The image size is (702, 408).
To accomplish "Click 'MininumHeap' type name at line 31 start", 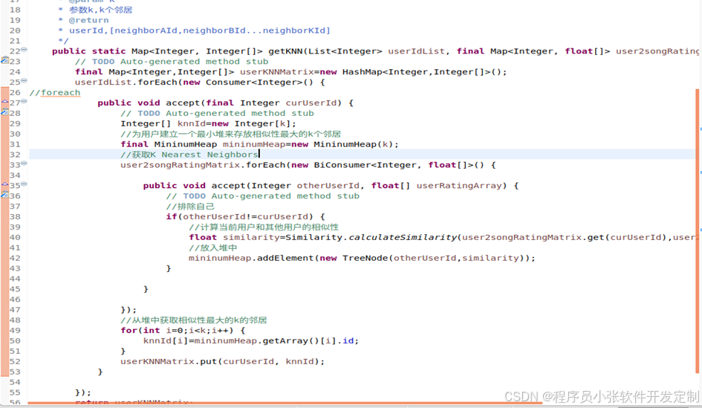I will (186, 144).
